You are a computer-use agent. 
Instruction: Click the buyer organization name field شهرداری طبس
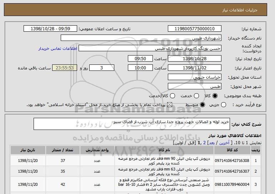(141, 38)
